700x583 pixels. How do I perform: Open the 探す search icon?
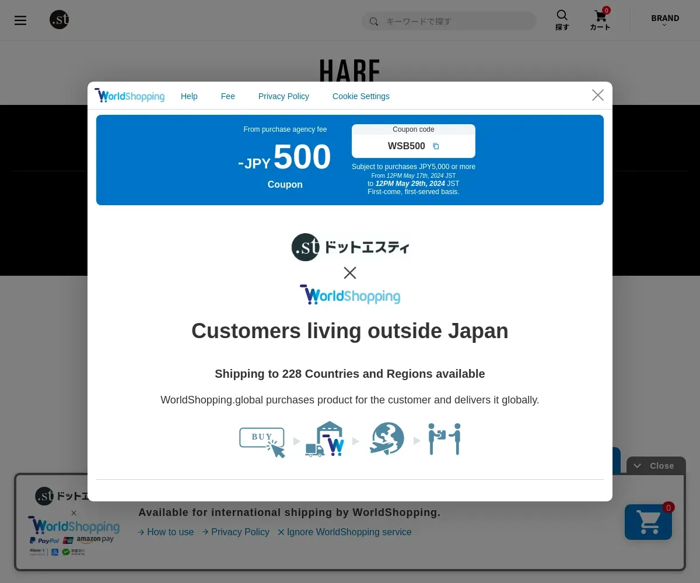562,20
